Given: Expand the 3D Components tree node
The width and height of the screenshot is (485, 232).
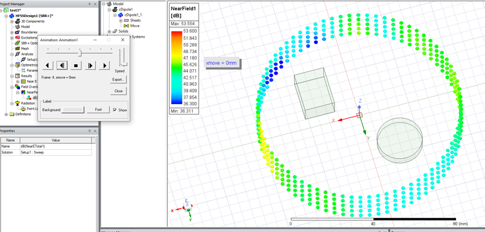Looking at the screenshot, I should pos(12,21).
